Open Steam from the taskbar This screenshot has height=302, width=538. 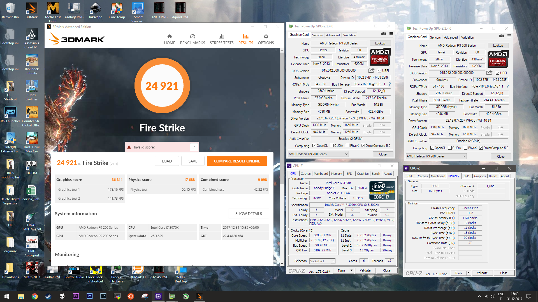point(48,296)
